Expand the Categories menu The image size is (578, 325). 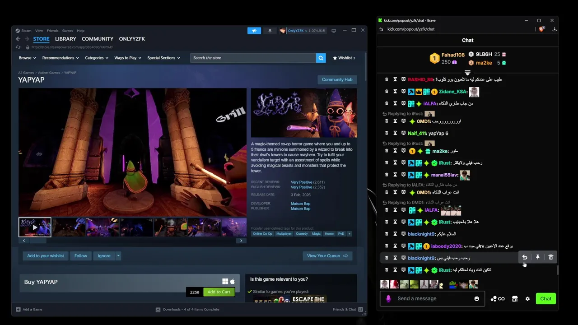pos(97,58)
